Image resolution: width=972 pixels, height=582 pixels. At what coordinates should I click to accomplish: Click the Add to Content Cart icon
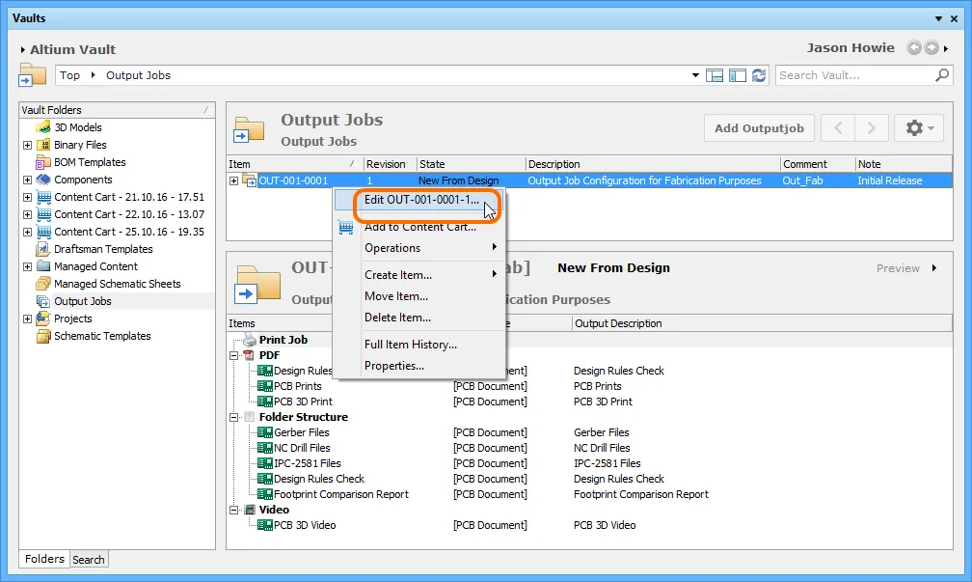(x=346, y=227)
